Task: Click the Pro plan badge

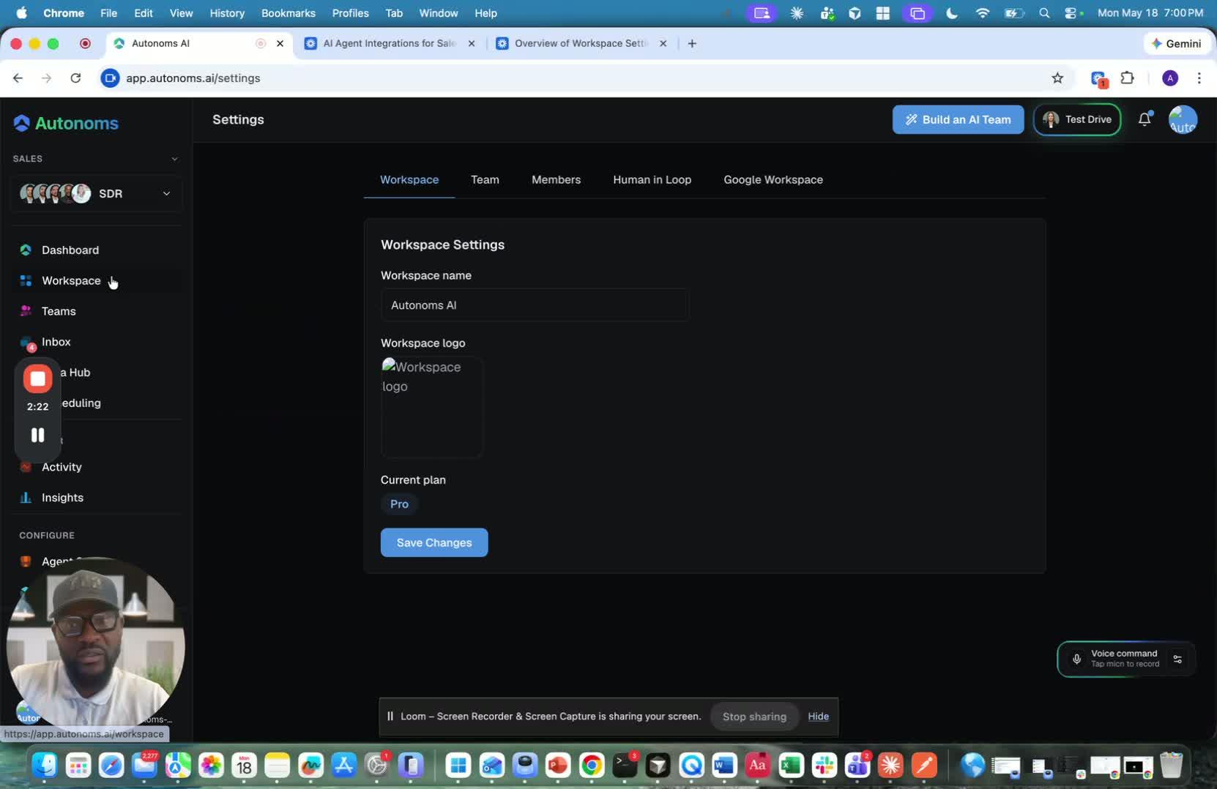Action: [x=399, y=504]
